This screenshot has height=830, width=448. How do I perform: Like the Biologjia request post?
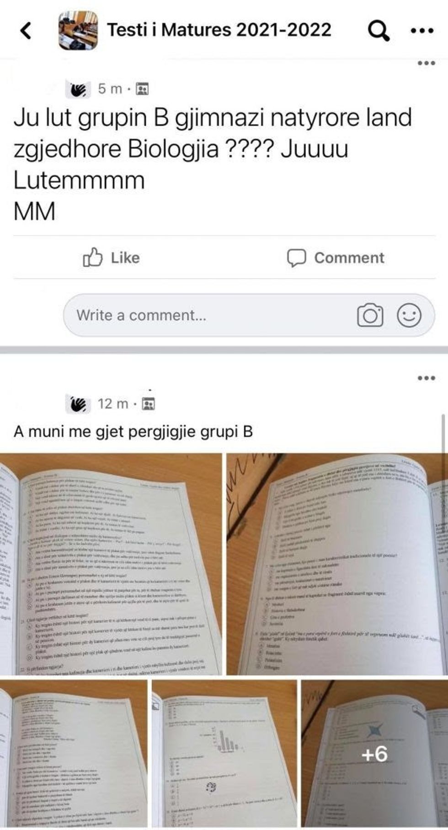pos(111,257)
